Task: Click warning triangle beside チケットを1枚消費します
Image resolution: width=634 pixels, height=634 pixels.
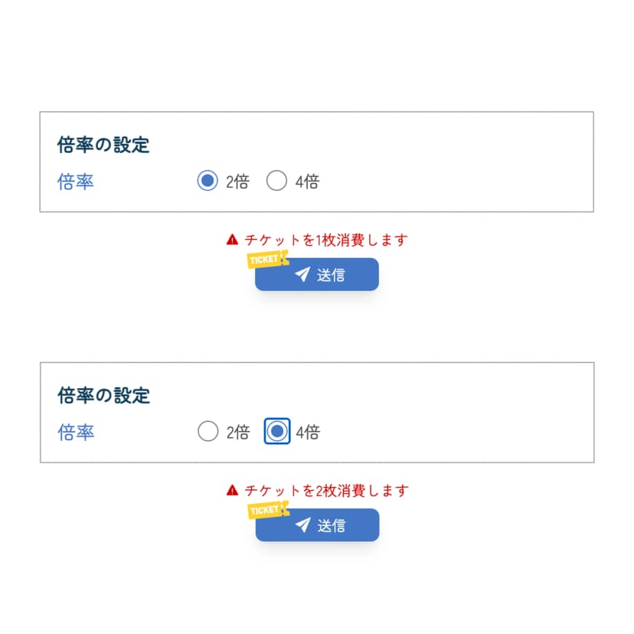Action: pos(233,240)
